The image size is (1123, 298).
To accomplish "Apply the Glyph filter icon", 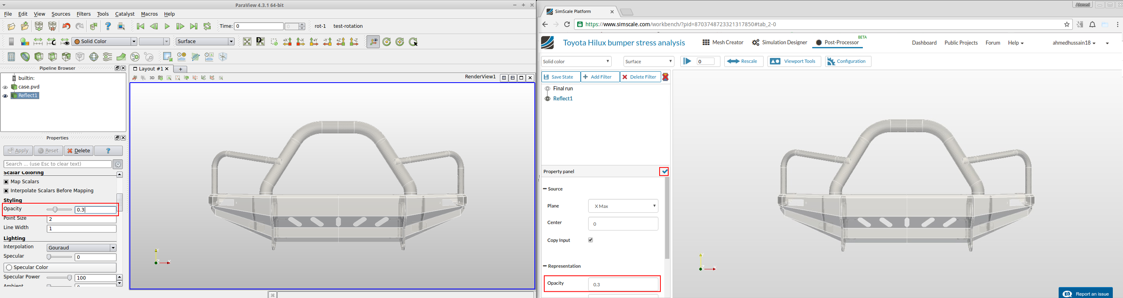I will 94,56.
